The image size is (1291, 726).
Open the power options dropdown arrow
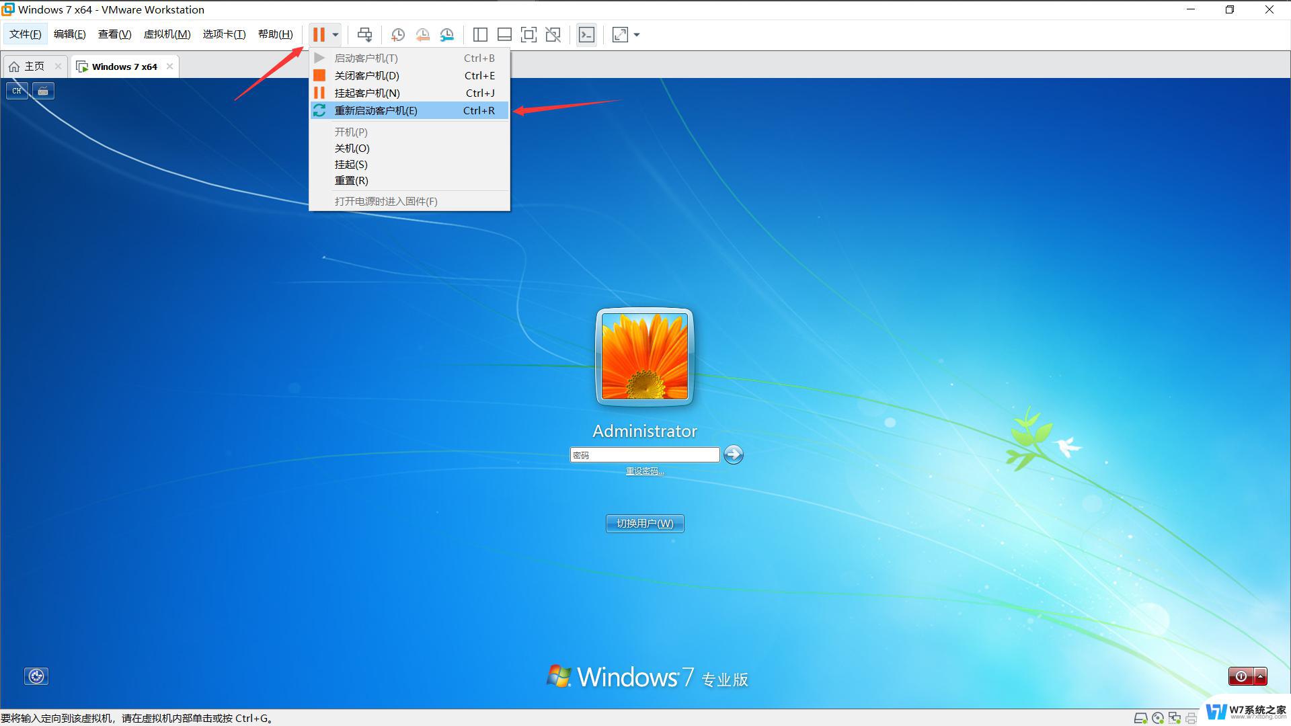point(335,34)
